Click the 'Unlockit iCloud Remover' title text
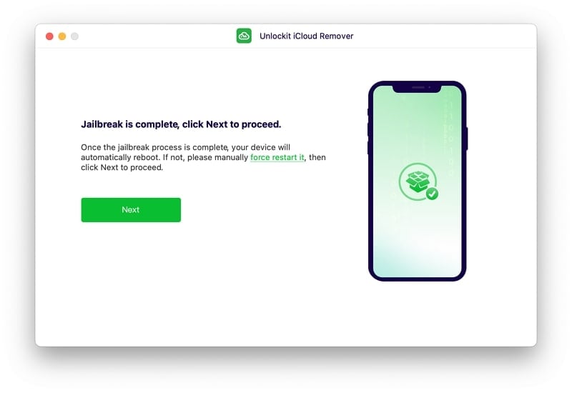 click(307, 36)
